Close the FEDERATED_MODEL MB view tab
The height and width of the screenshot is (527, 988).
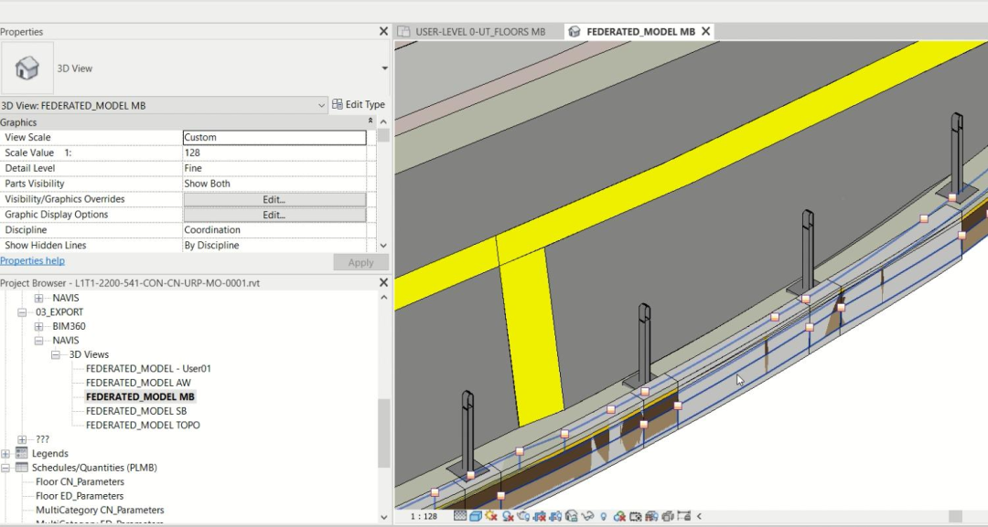(705, 31)
